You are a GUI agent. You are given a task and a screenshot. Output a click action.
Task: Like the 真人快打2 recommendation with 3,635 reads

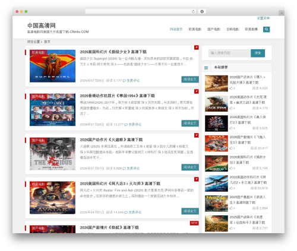[x=231, y=128]
